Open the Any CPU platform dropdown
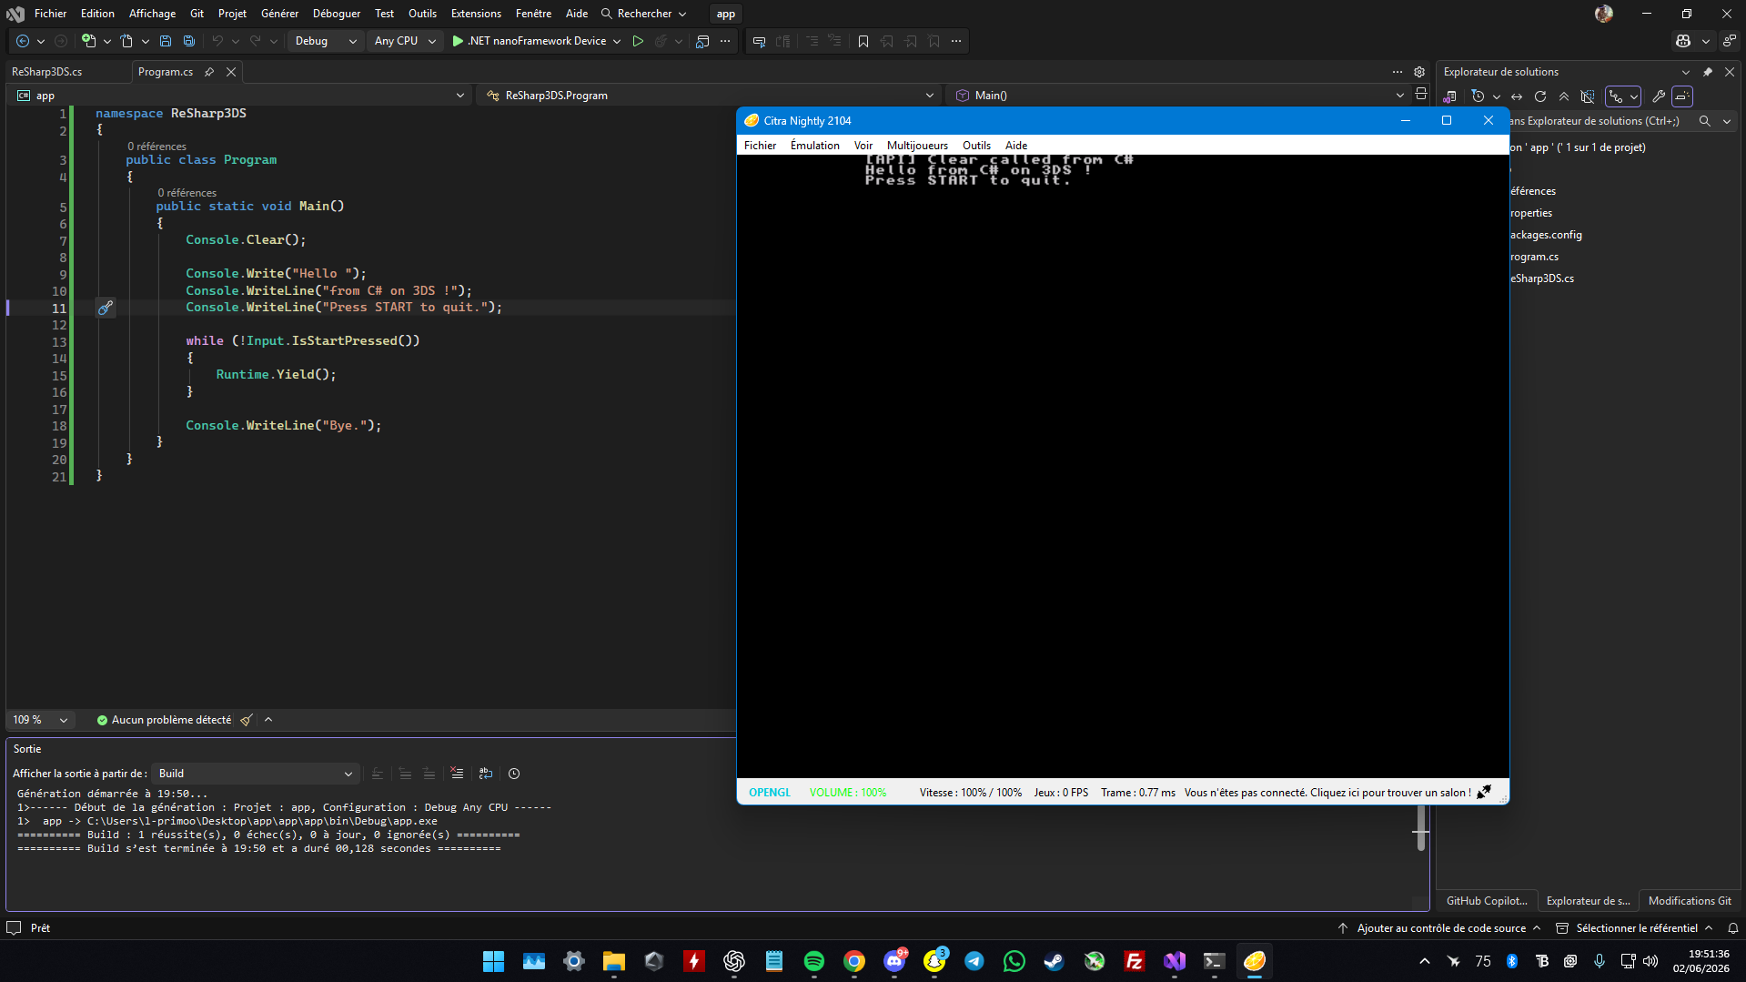Image resolution: width=1746 pixels, height=982 pixels. [x=405, y=41]
